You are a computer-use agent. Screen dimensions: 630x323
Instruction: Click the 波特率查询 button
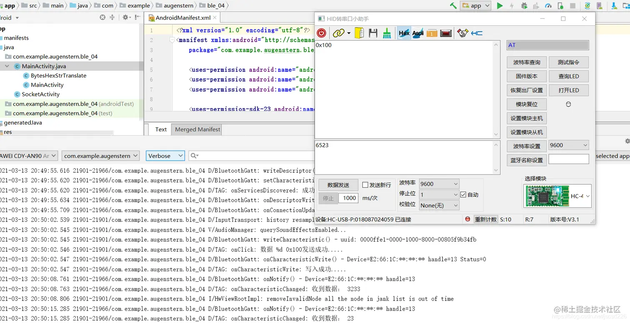pyautogui.click(x=527, y=62)
